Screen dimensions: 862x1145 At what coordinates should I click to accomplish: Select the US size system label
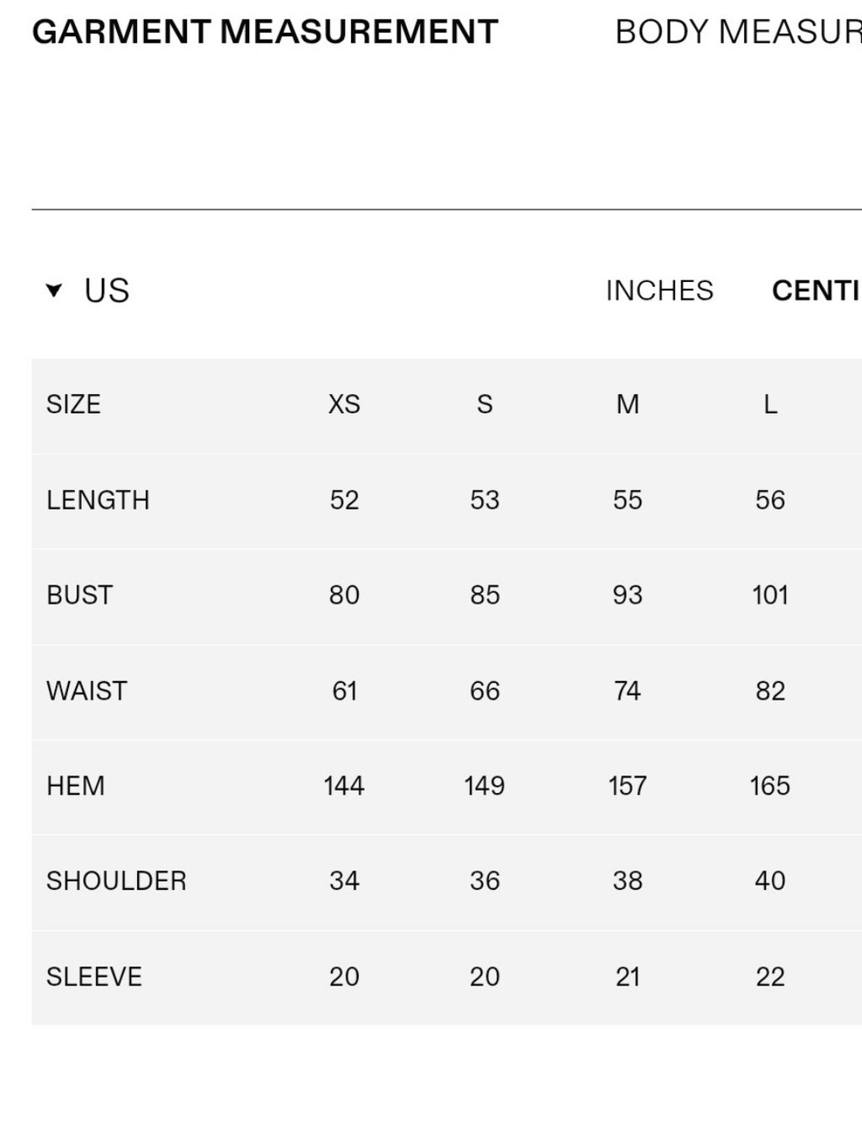point(107,291)
